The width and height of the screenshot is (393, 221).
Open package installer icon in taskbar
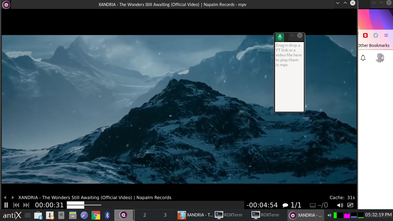pyautogui.click(x=50, y=215)
